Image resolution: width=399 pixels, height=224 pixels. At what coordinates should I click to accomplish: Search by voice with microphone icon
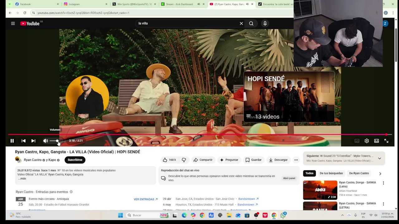point(265,23)
